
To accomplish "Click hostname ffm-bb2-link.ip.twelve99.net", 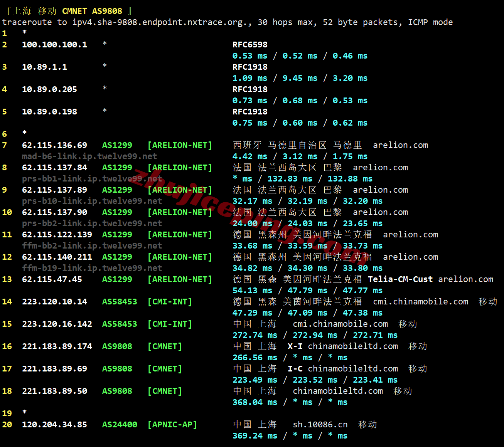I will point(92,246).
